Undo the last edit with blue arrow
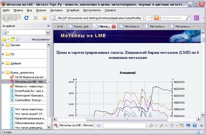Viewport: 206px width, 135px height. click(188, 125)
